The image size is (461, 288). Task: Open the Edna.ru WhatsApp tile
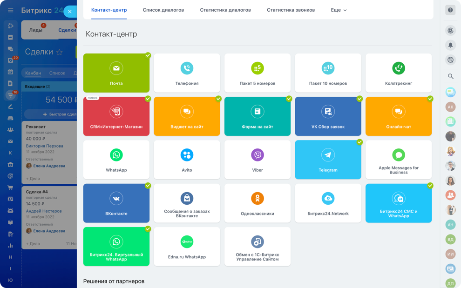tap(187, 247)
